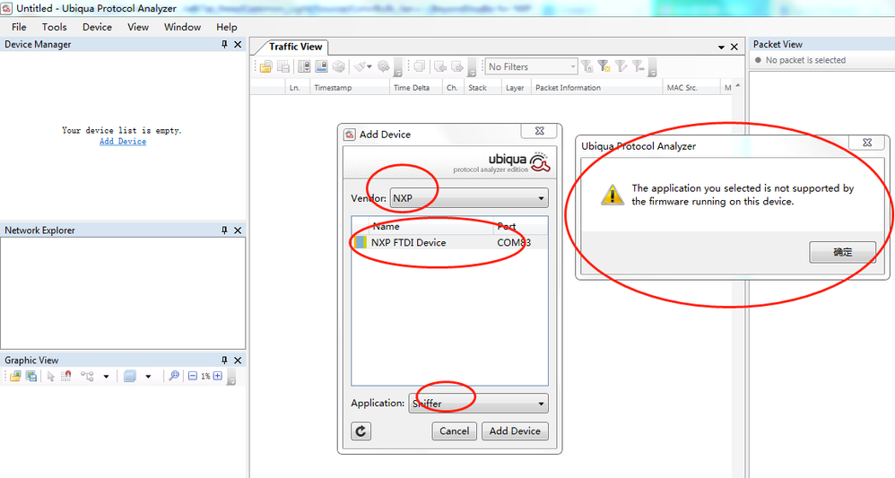The width and height of the screenshot is (895, 478).
Task: Click the Packet Information column header
Action: click(x=596, y=87)
